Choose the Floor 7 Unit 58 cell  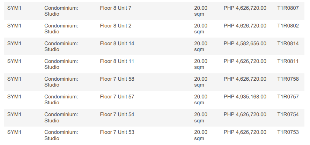(117, 79)
